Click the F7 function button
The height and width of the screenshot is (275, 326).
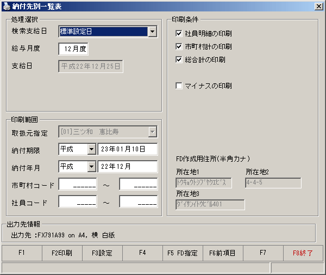(263, 253)
